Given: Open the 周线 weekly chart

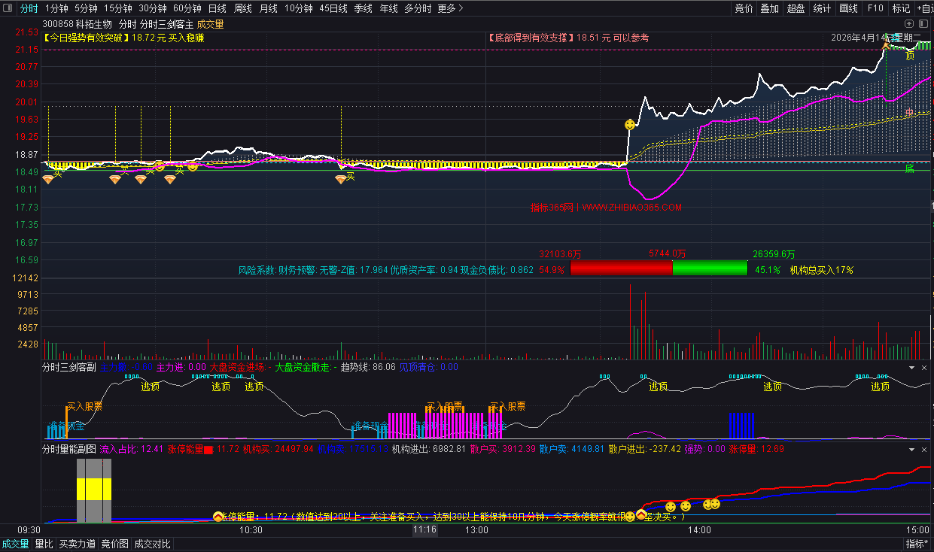Looking at the screenshot, I should click(x=243, y=8).
